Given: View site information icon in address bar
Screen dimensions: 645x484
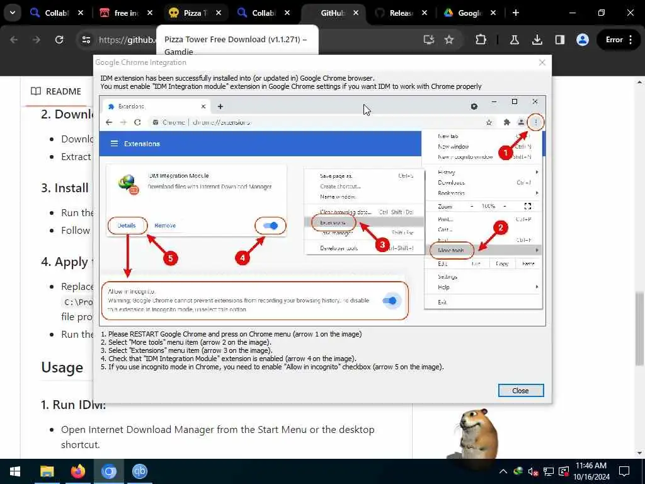Looking at the screenshot, I should (86, 40).
